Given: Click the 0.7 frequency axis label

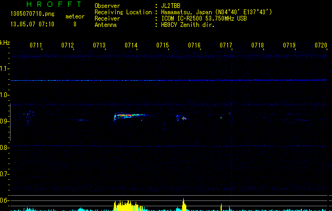Looking at the screenshot, I should (x=5, y=174).
